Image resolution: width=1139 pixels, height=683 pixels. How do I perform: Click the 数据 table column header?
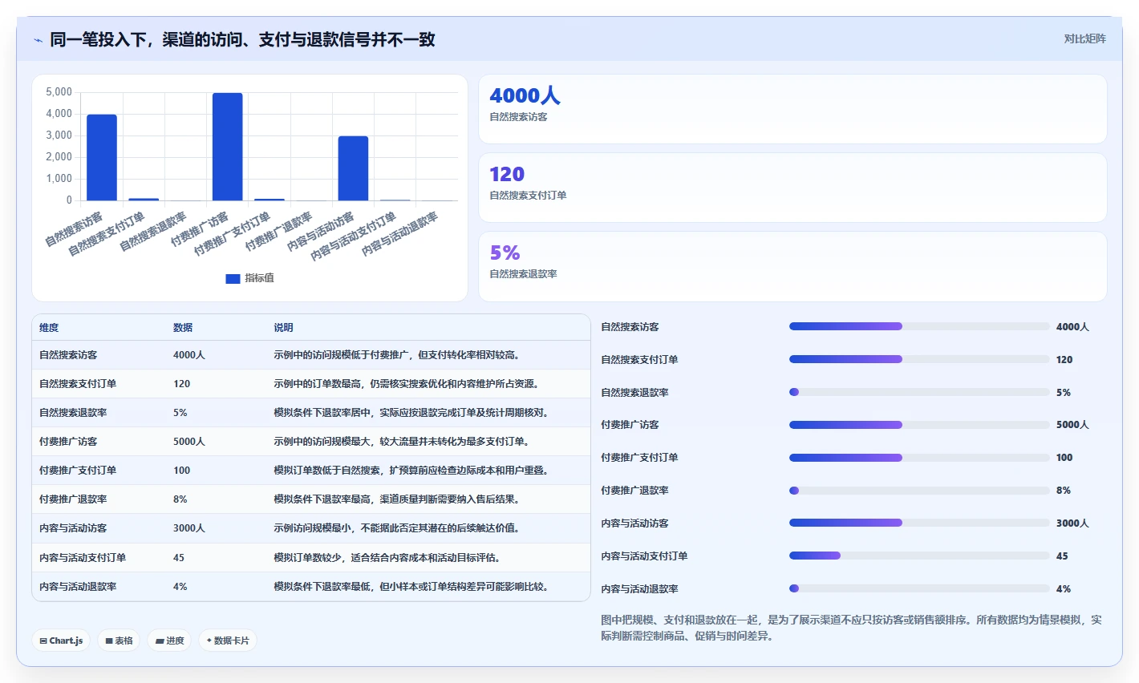[183, 327]
